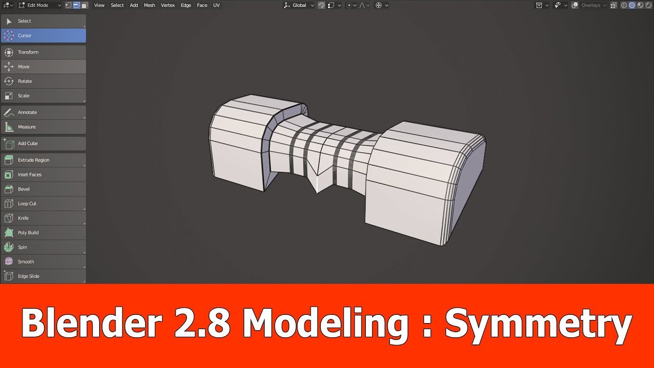654x368 pixels.
Task: Open the UV menu
Action: [x=217, y=5]
